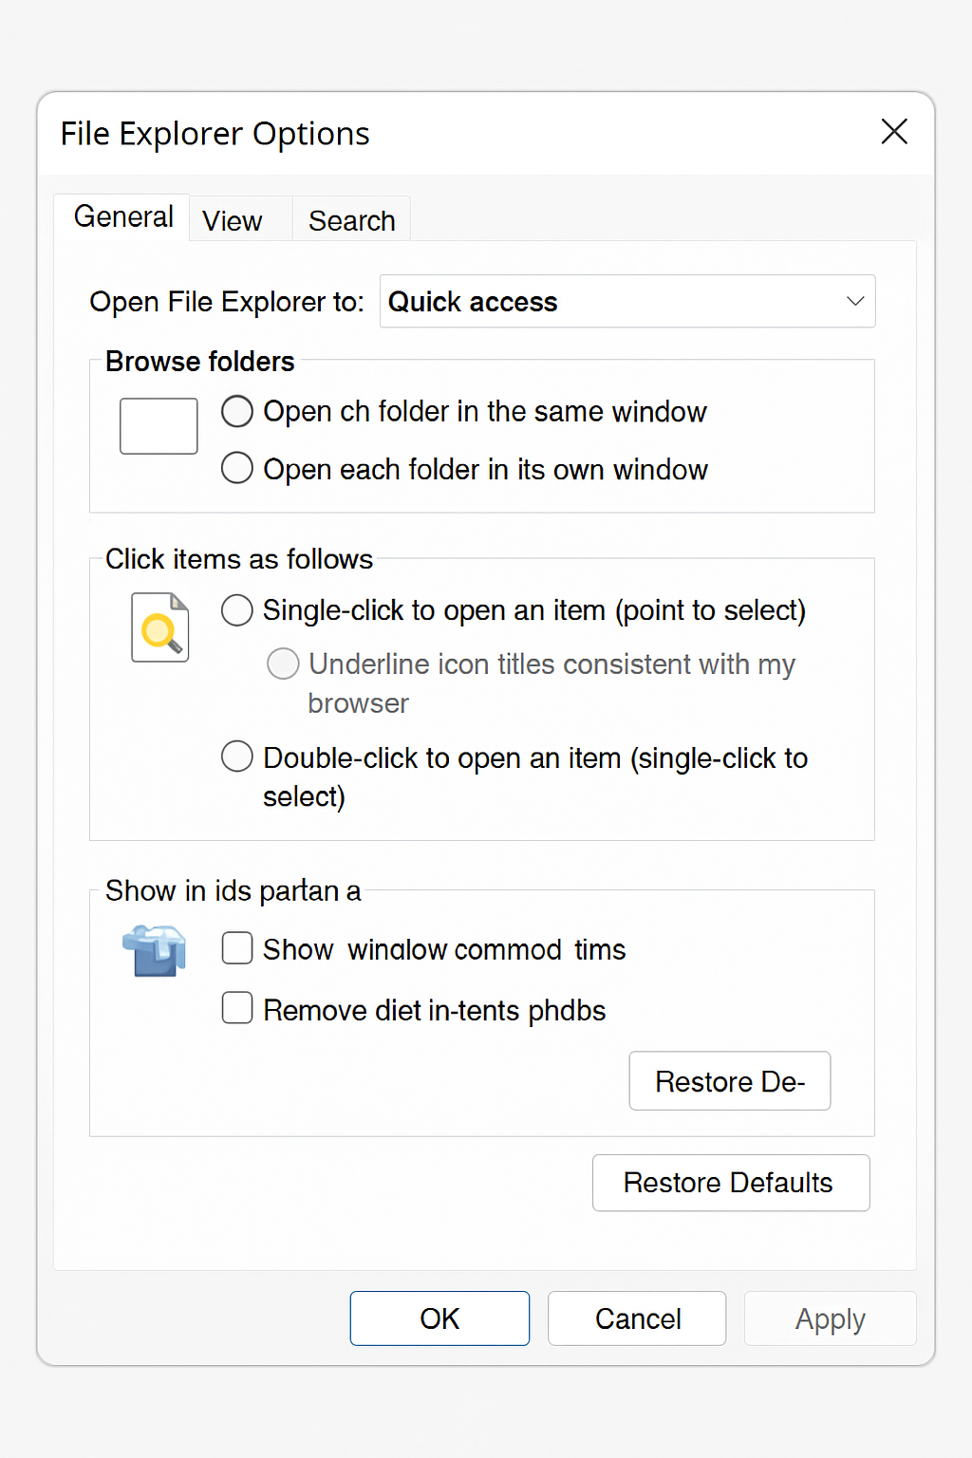972x1458 pixels.
Task: Switch to the View tab
Action: point(231,219)
